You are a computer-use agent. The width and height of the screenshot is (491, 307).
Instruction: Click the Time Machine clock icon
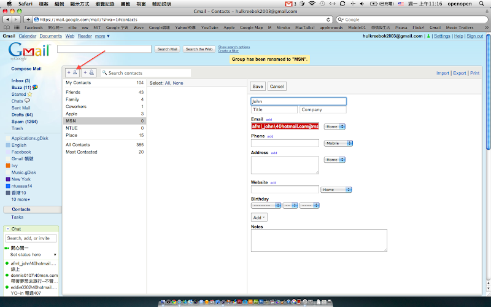click(x=322, y=4)
